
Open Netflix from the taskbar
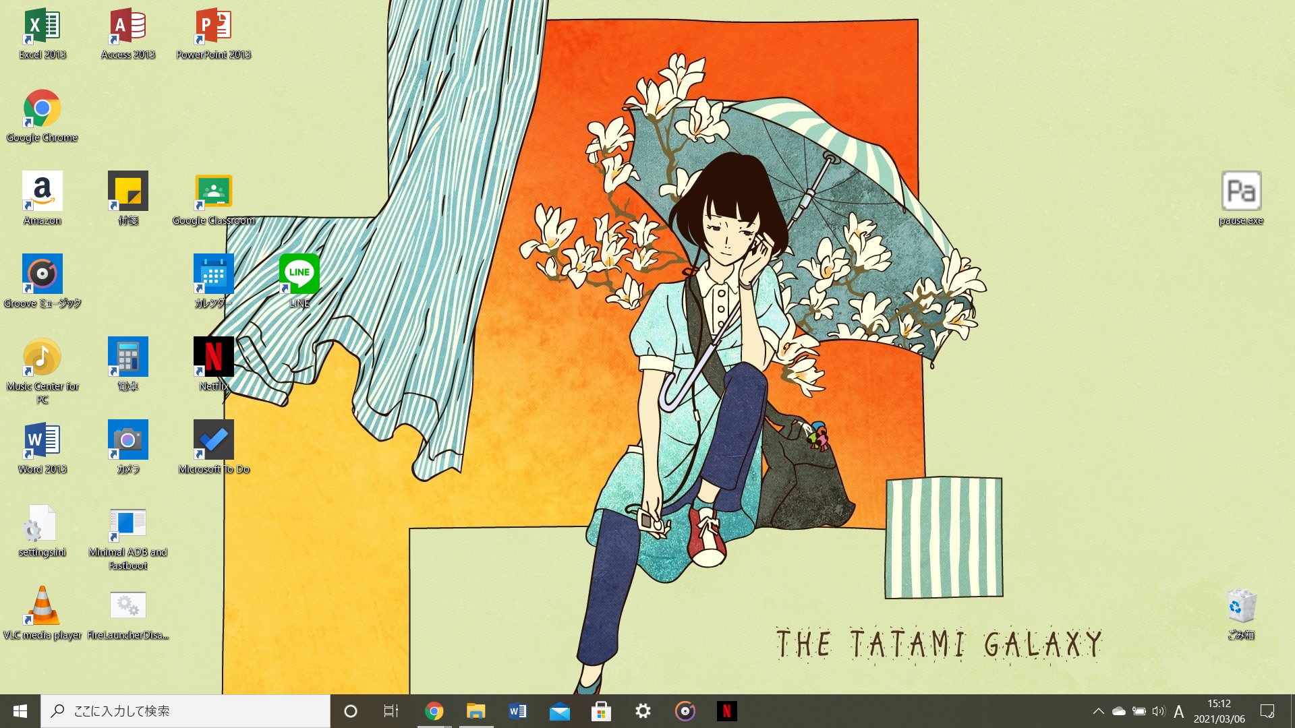[727, 711]
